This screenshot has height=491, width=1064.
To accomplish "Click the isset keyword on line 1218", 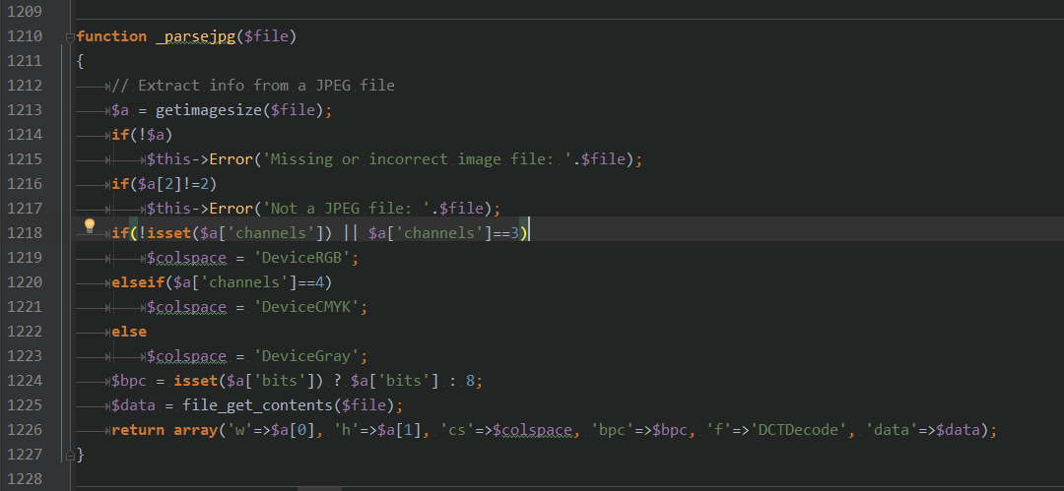I will coord(169,233).
